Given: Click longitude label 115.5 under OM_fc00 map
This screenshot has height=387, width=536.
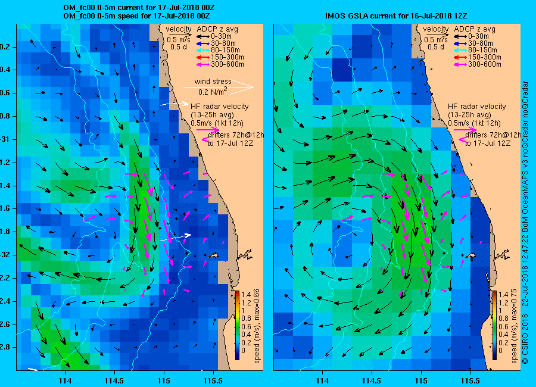Looking at the screenshot, I should [x=213, y=380].
